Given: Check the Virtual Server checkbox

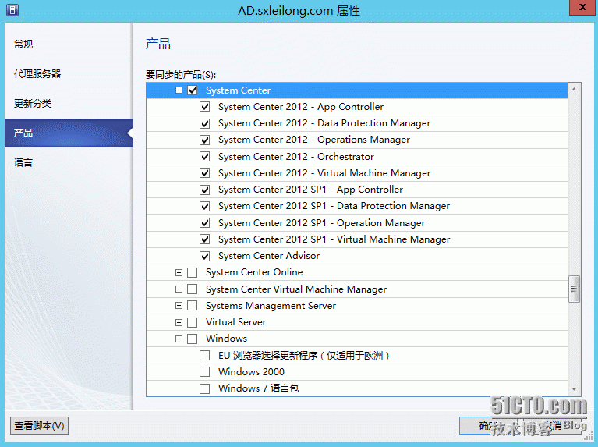Looking at the screenshot, I should point(193,322).
